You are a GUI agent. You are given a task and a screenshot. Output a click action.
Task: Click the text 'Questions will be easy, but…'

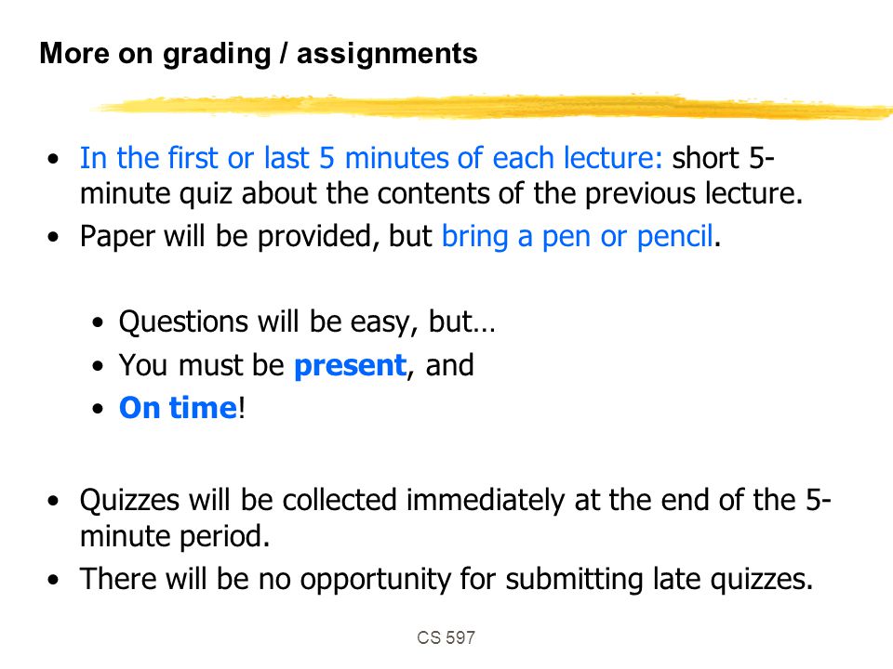coord(307,322)
